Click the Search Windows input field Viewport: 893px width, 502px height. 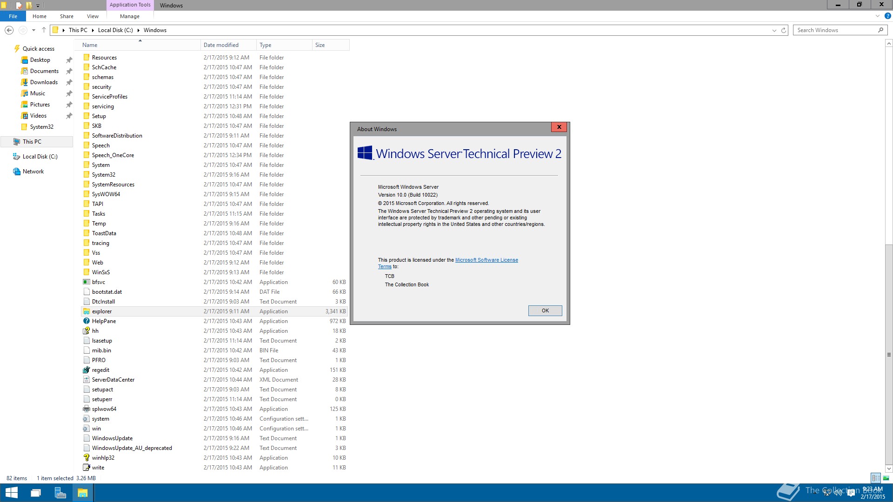835,30
